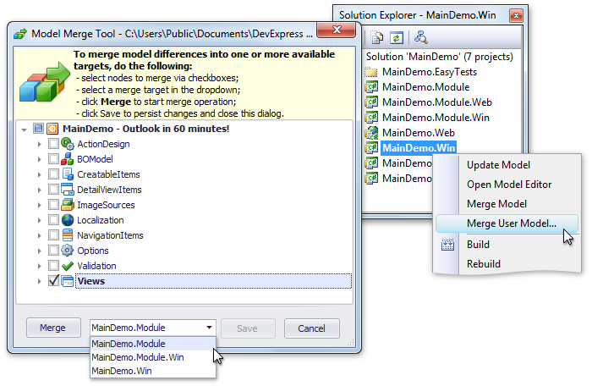
Task: Expand the DetailViewItems node
Action: pos(39,190)
